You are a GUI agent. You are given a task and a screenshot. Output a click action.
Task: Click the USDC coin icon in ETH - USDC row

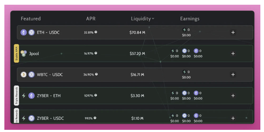[x=31, y=32]
